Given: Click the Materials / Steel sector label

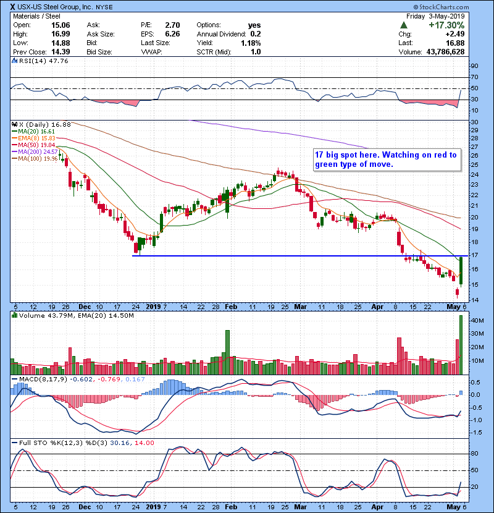Looking at the screenshot, I should pyautogui.click(x=36, y=16).
